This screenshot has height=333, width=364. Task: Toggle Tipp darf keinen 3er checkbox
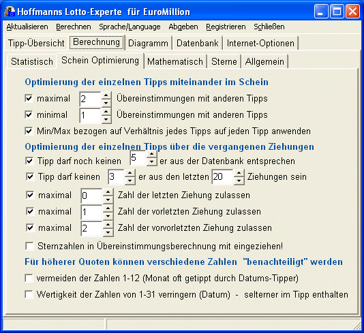(x=30, y=176)
